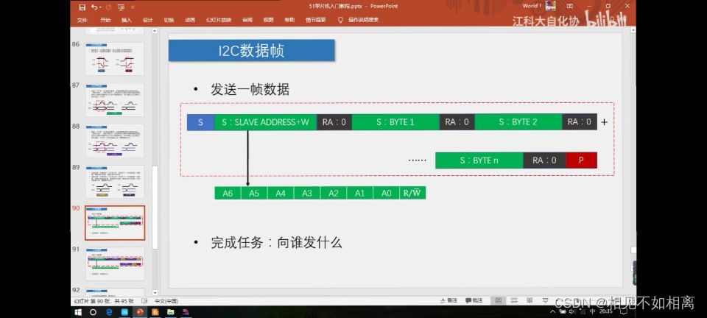Switch to the 开始 ribbon tab
The height and width of the screenshot is (318, 707).
coord(105,20)
